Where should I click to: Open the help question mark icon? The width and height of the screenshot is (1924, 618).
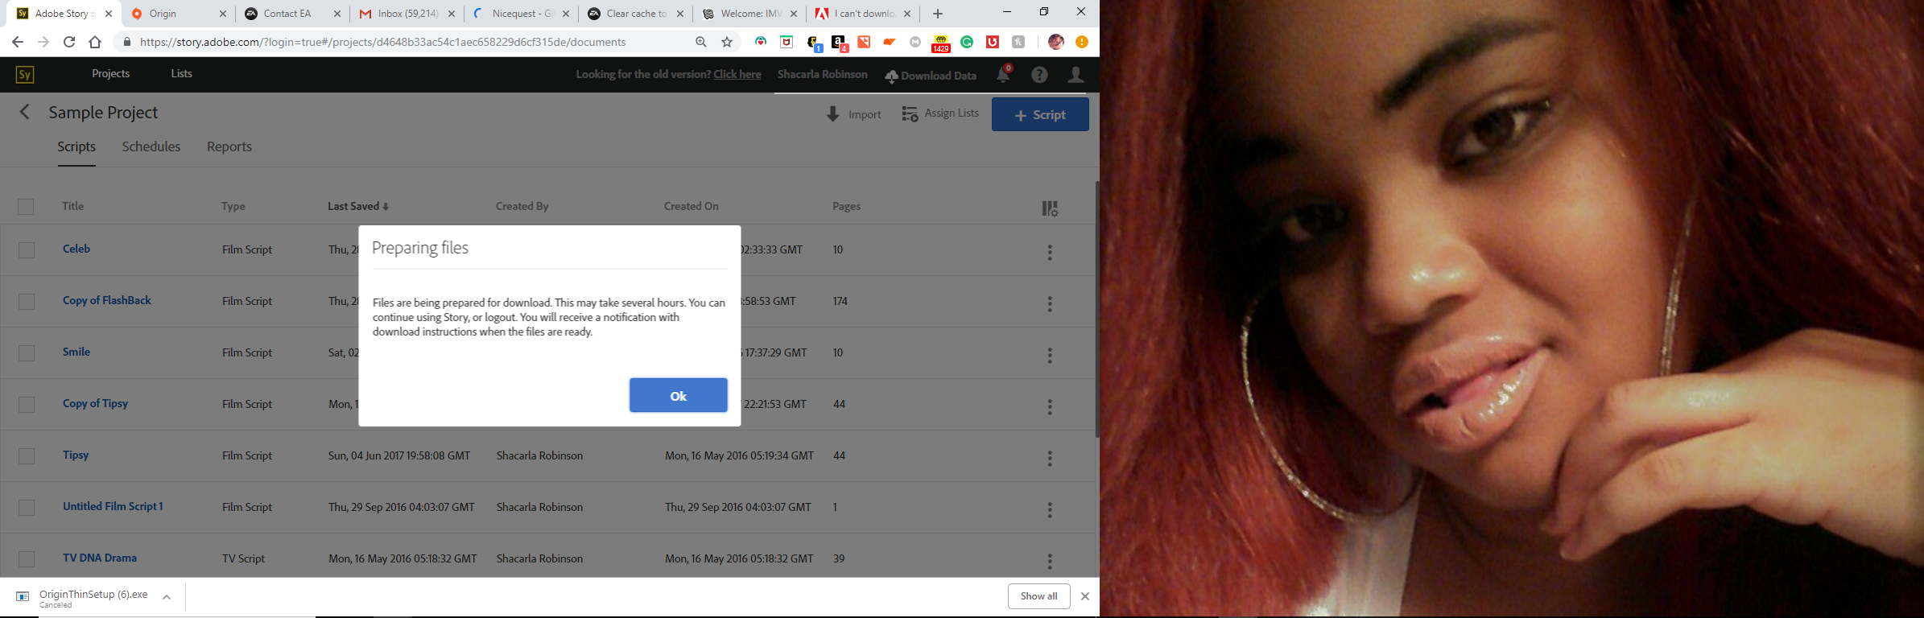coord(1040,75)
